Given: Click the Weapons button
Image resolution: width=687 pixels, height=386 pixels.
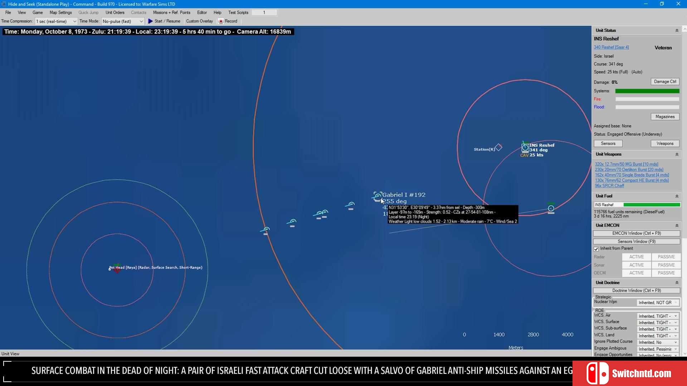Looking at the screenshot, I should coord(665,144).
